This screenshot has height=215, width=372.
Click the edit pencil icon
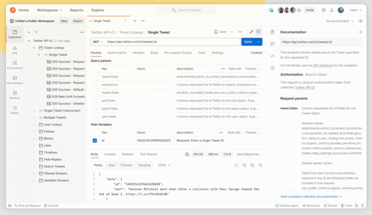(x=251, y=31)
